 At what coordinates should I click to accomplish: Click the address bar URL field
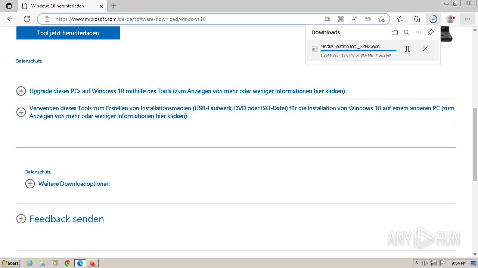(187, 19)
